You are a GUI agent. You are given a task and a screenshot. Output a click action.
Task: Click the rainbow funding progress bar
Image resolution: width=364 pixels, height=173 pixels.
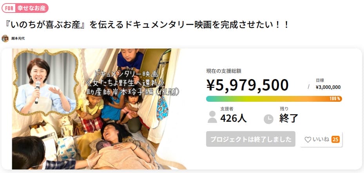coord(270,99)
